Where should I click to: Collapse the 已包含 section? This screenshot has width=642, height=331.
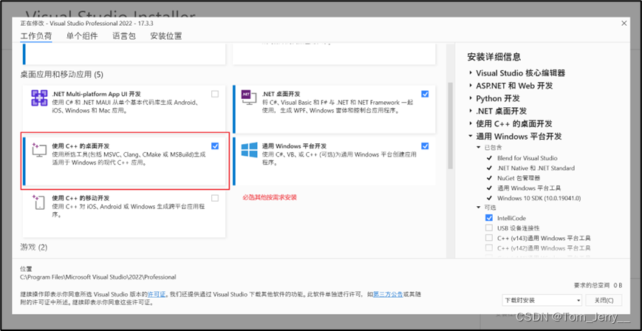coord(479,147)
